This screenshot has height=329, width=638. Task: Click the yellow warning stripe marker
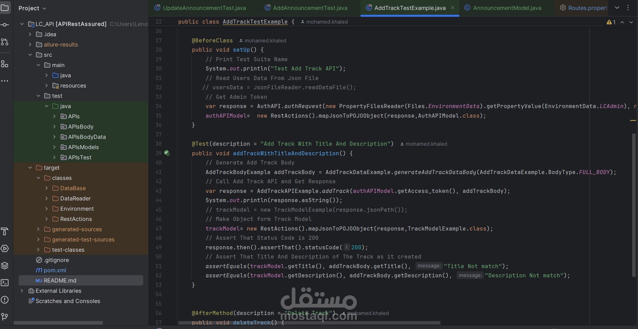[x=633, y=120]
